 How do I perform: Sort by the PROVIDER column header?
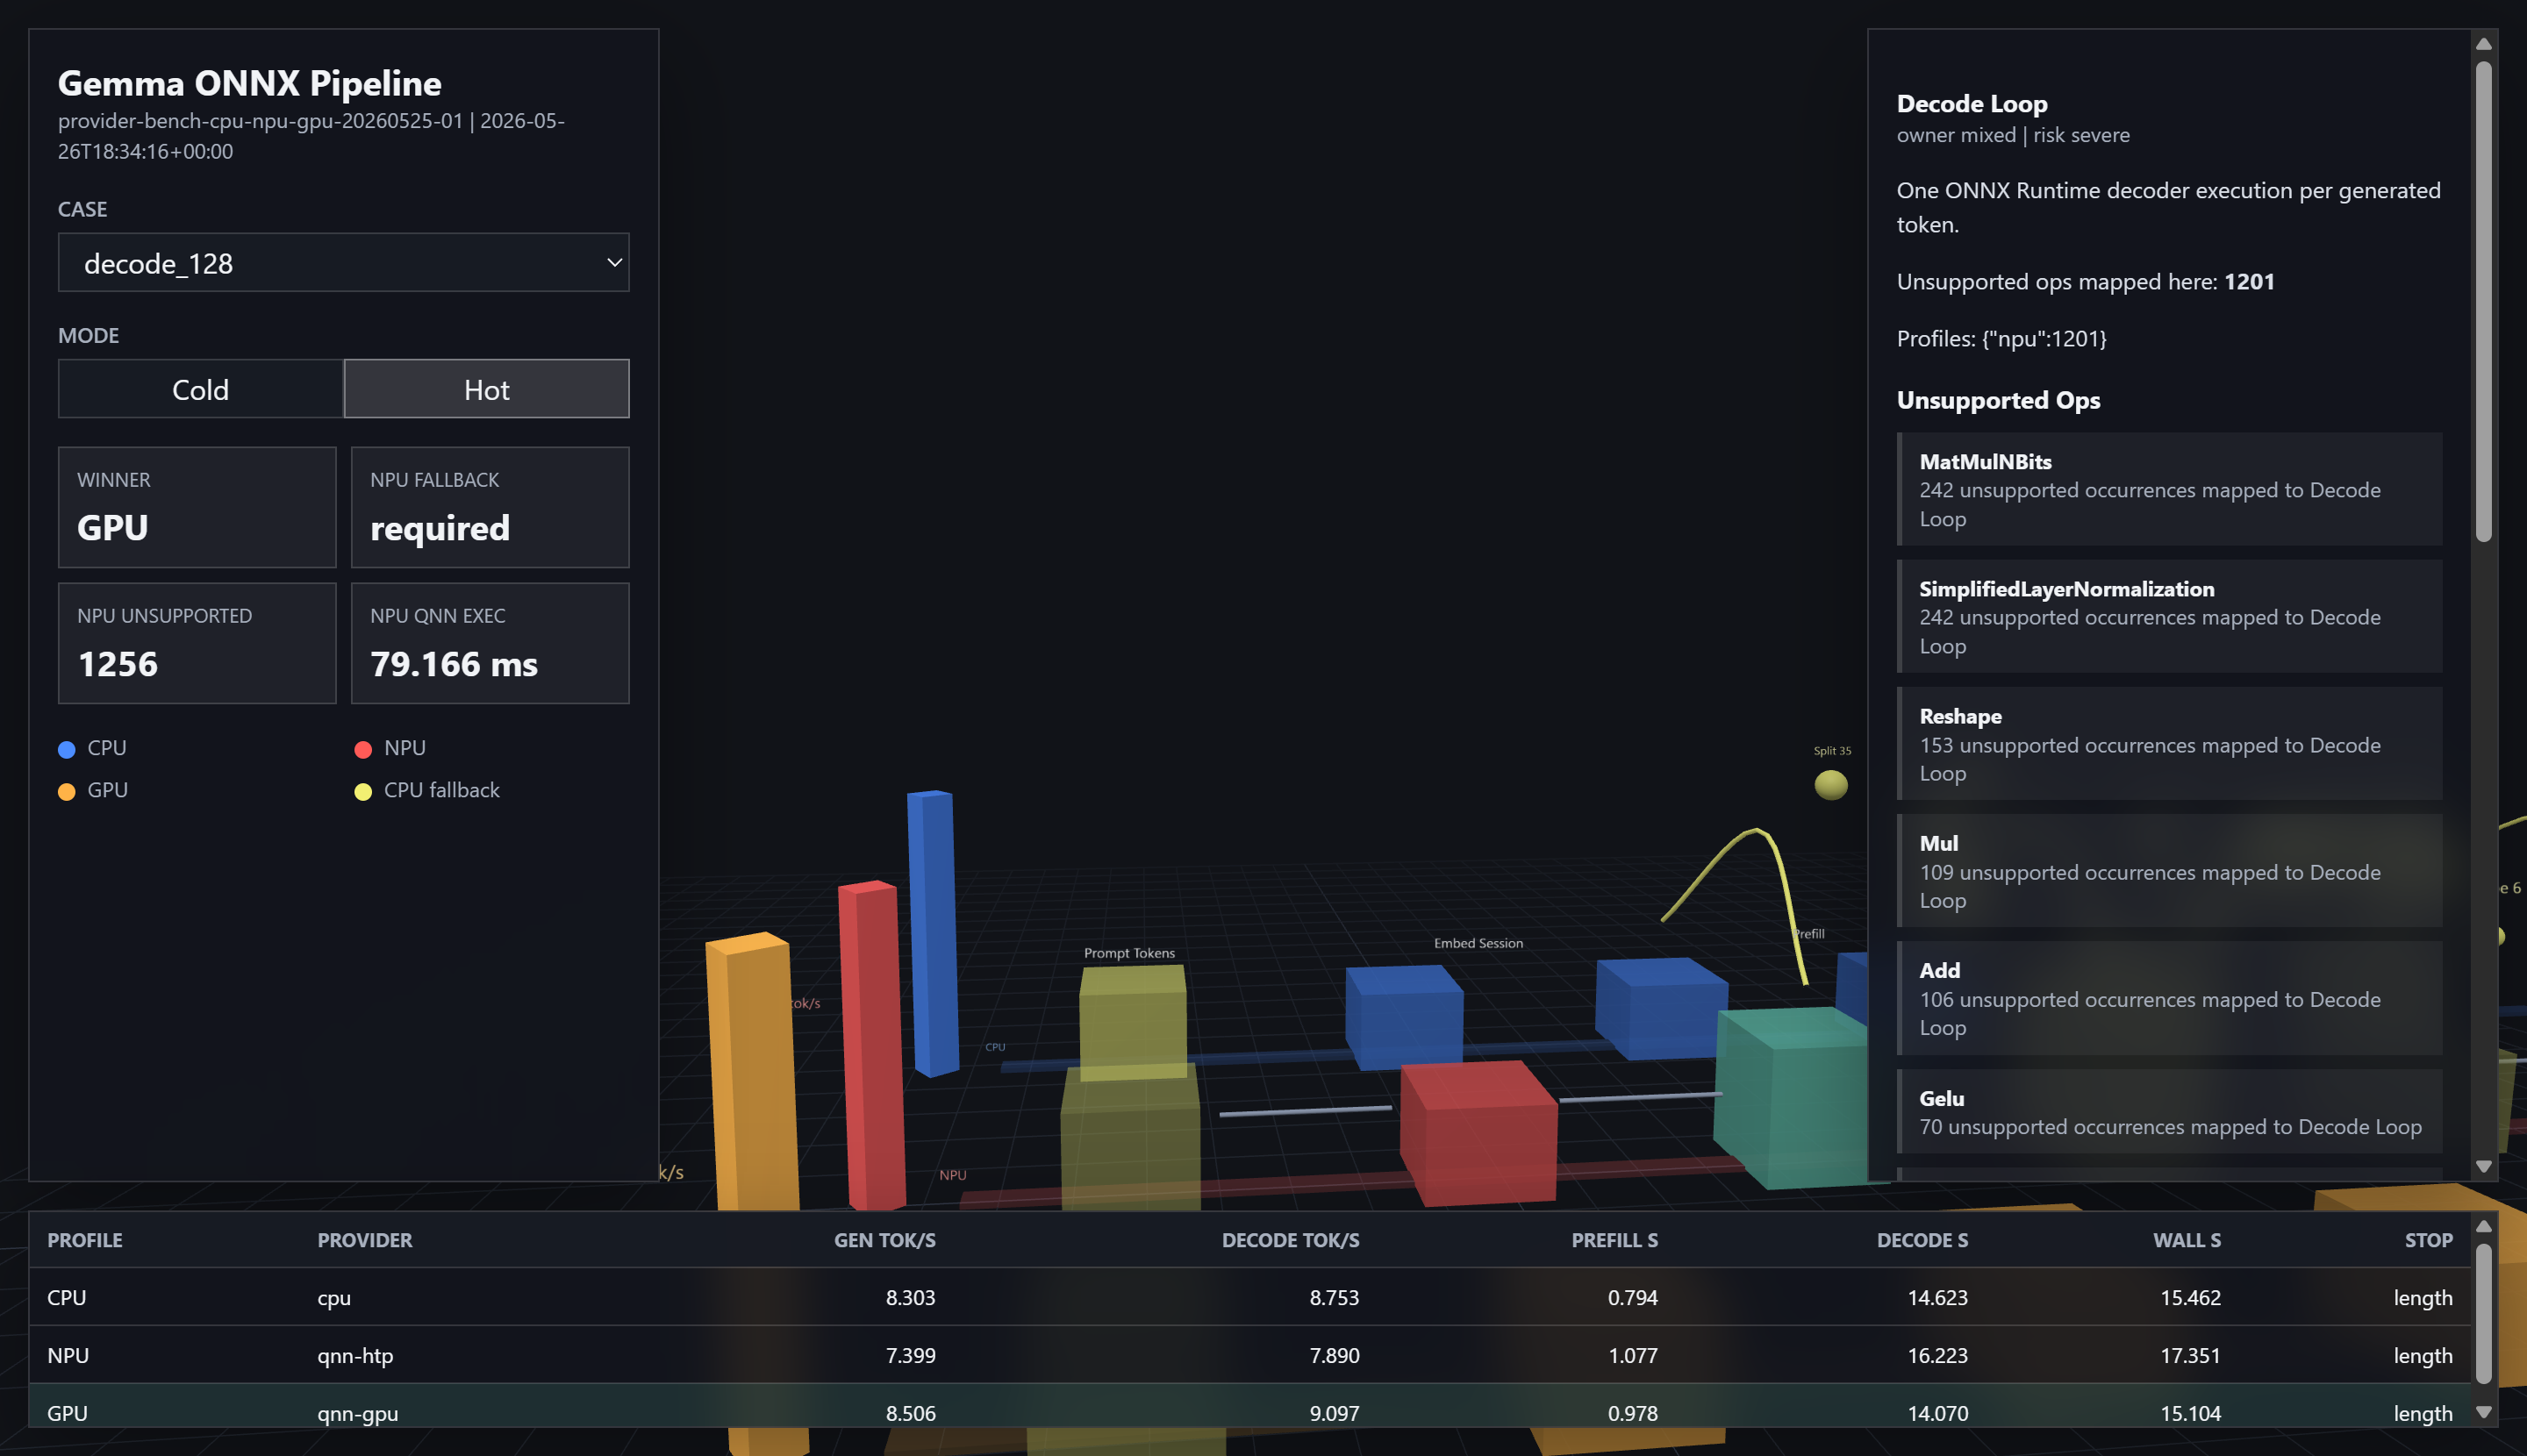364,1240
